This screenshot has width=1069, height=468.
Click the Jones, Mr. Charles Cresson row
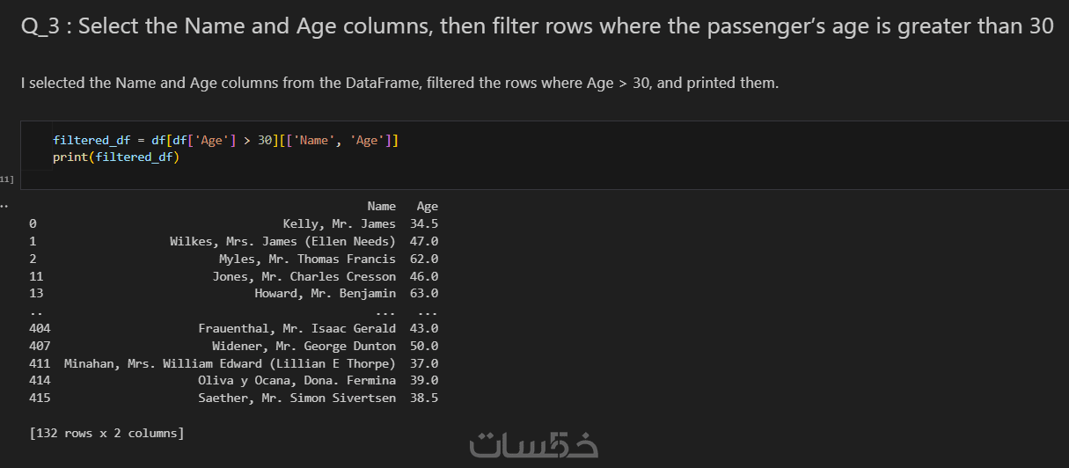coord(304,276)
